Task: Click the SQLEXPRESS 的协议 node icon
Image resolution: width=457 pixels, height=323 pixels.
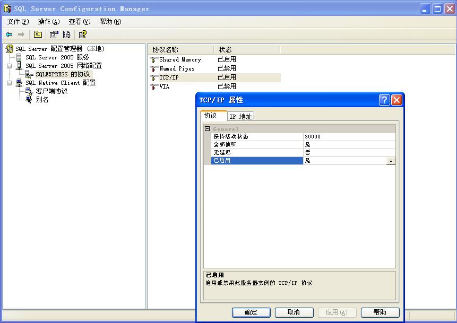Action: coord(29,74)
